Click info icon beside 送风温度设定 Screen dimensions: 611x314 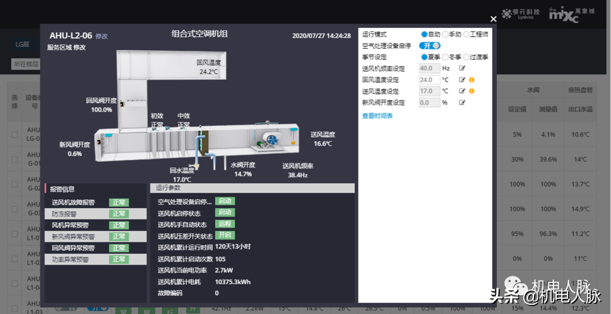pyautogui.click(x=471, y=91)
